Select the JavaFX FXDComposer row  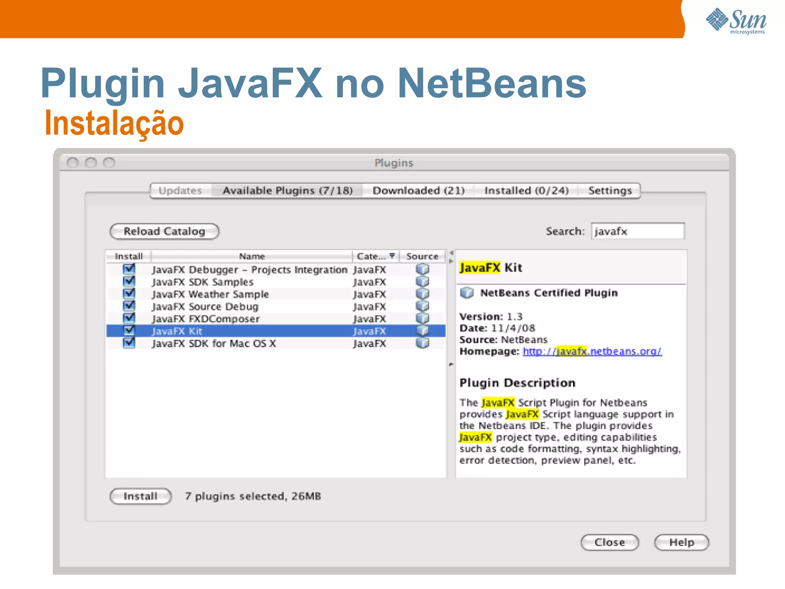[x=276, y=319]
